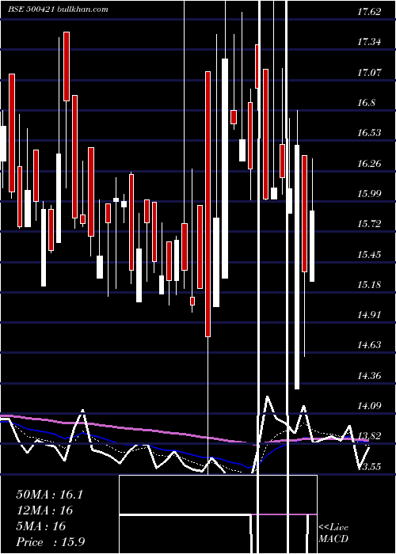The width and height of the screenshot is (396, 554).
Task: Click the '12MA : 16' indicator text
Action: 44,510
